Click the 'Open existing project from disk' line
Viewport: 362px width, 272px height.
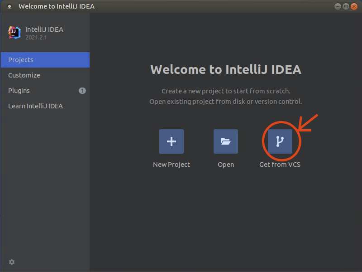click(x=226, y=102)
